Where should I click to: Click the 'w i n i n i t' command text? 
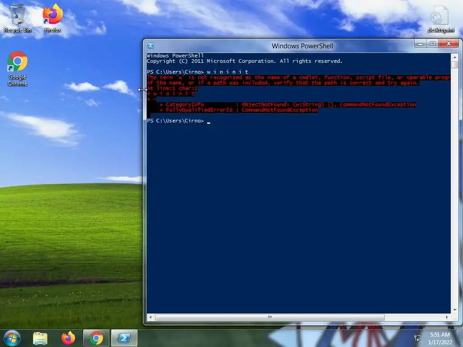pyautogui.click(x=227, y=72)
